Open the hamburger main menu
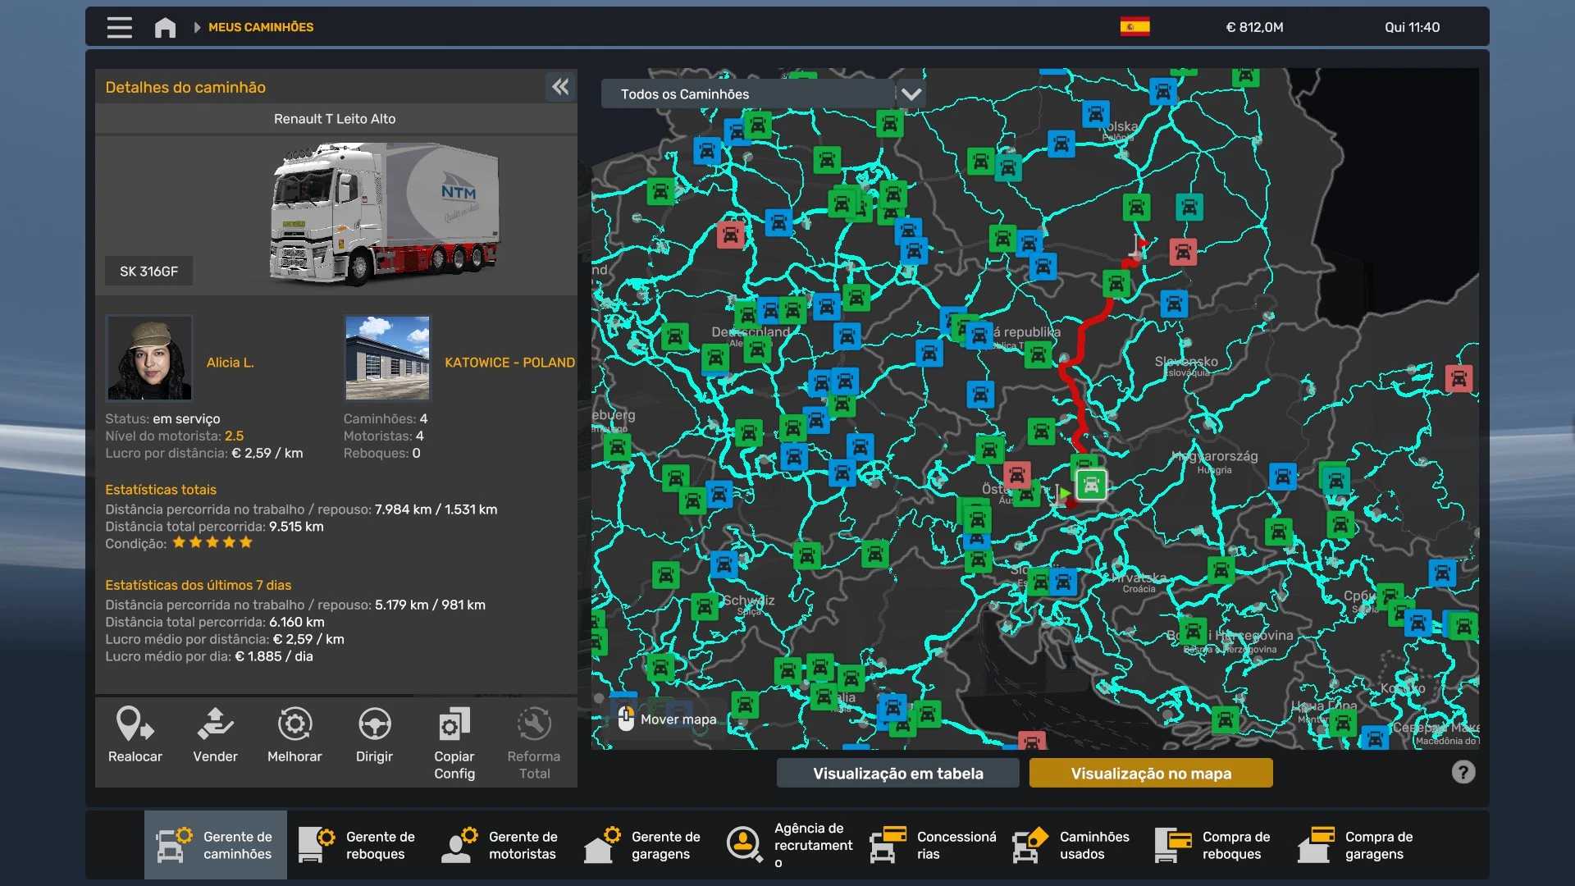The image size is (1575, 886). tap(119, 27)
